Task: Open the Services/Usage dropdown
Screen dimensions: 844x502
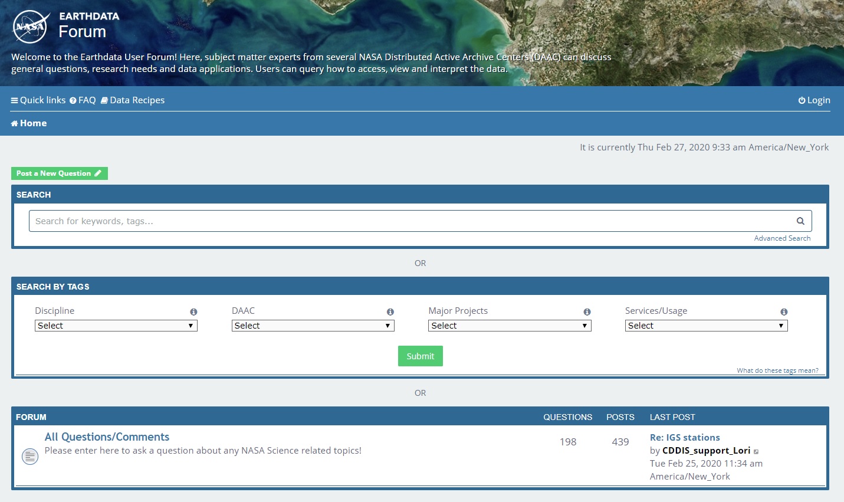Action: pos(706,326)
